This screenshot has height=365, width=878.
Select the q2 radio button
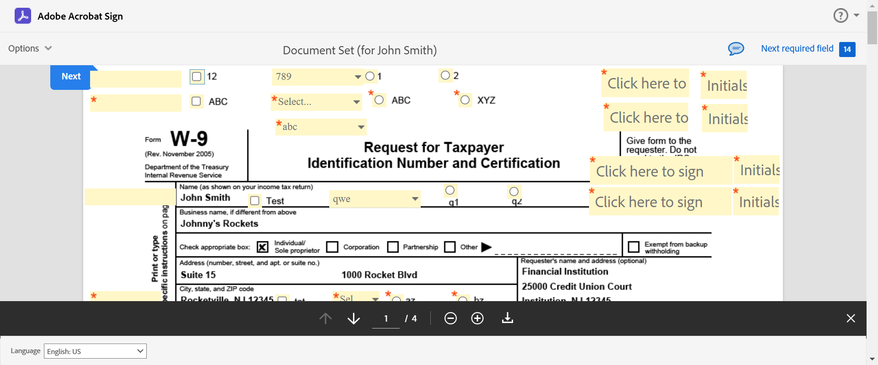coord(514,192)
